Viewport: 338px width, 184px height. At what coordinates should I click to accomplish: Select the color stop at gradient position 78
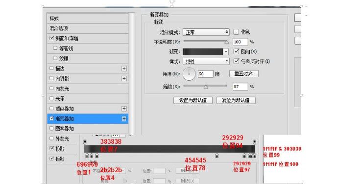[x=217, y=156]
